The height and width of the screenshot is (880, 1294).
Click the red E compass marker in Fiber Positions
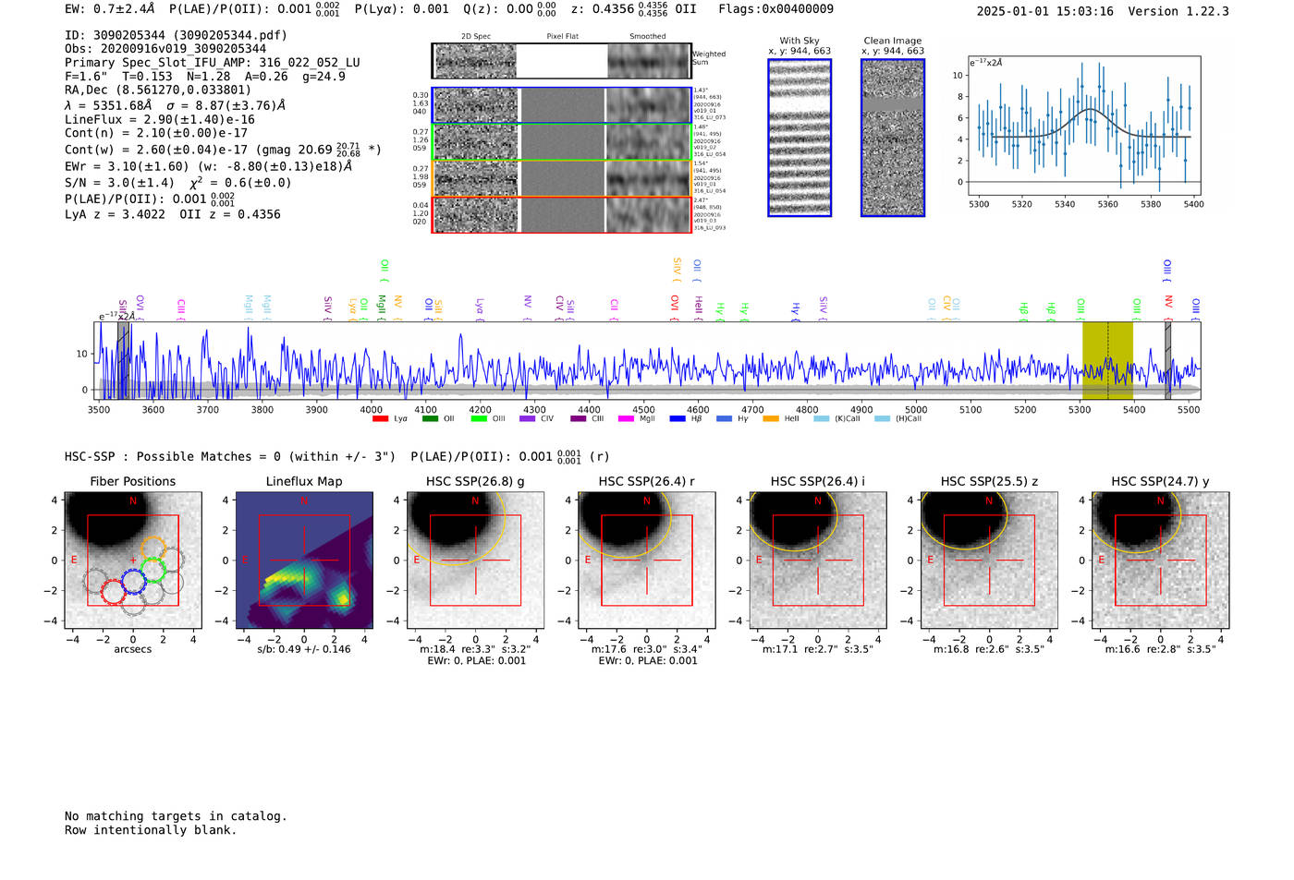coord(74,561)
